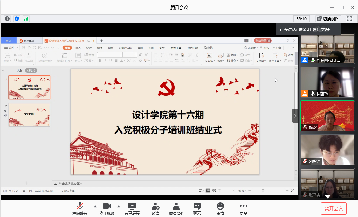This screenshot has height=217, width=358.
Task: Show participants list 成员(24)
Action: click(176, 208)
